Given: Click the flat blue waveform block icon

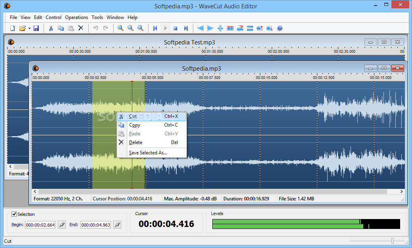Looking at the screenshot, I should [250, 28].
